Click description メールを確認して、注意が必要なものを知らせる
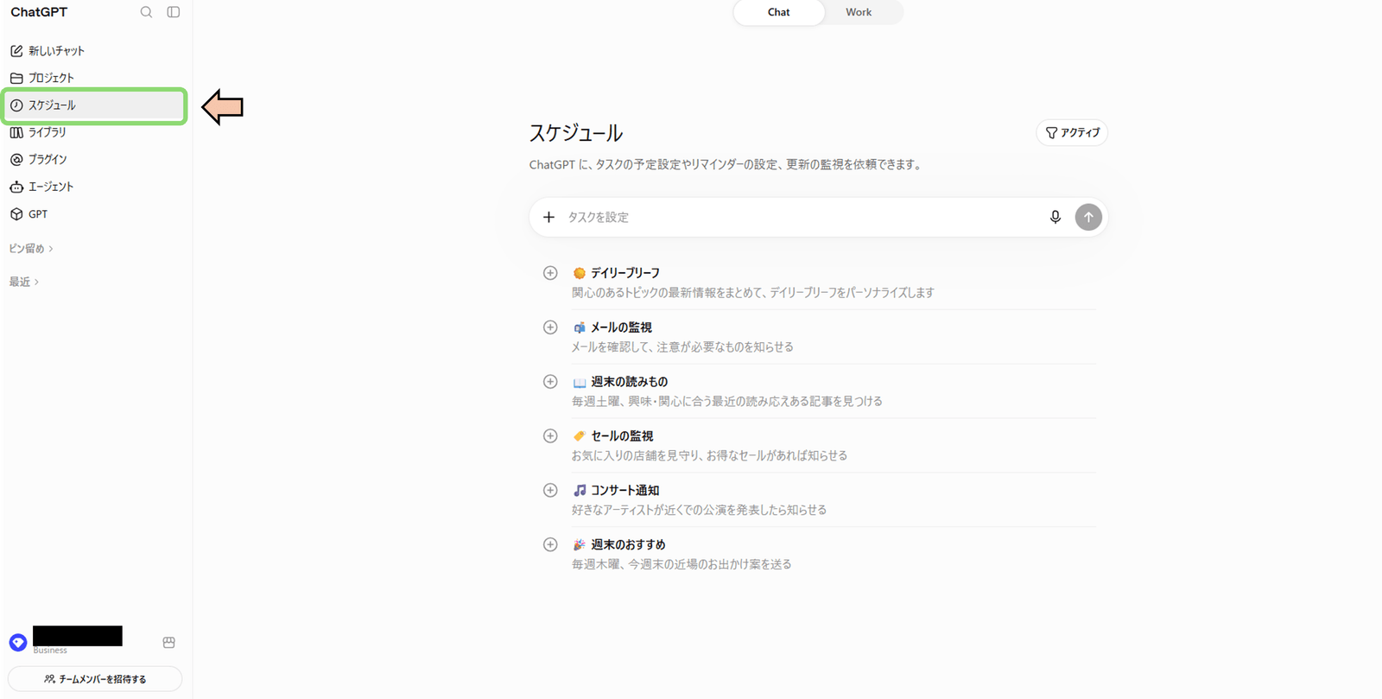 [682, 347]
